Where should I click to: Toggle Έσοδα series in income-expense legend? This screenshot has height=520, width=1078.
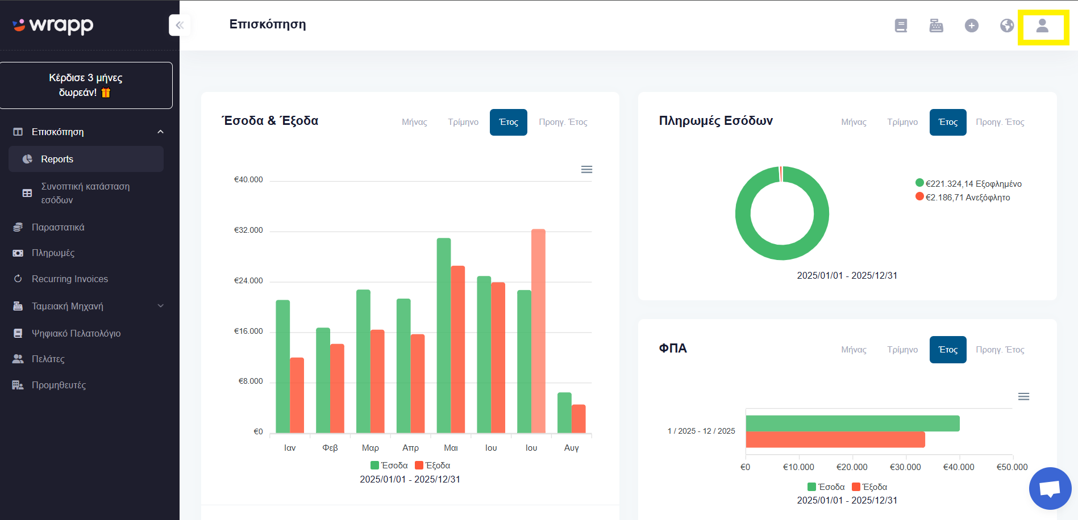tap(389, 466)
